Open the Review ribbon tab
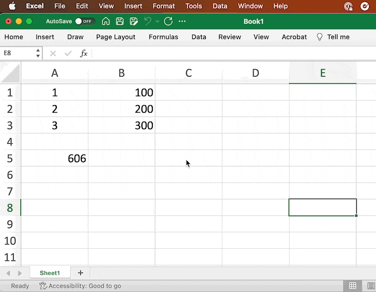This screenshot has height=292, width=376. [229, 37]
